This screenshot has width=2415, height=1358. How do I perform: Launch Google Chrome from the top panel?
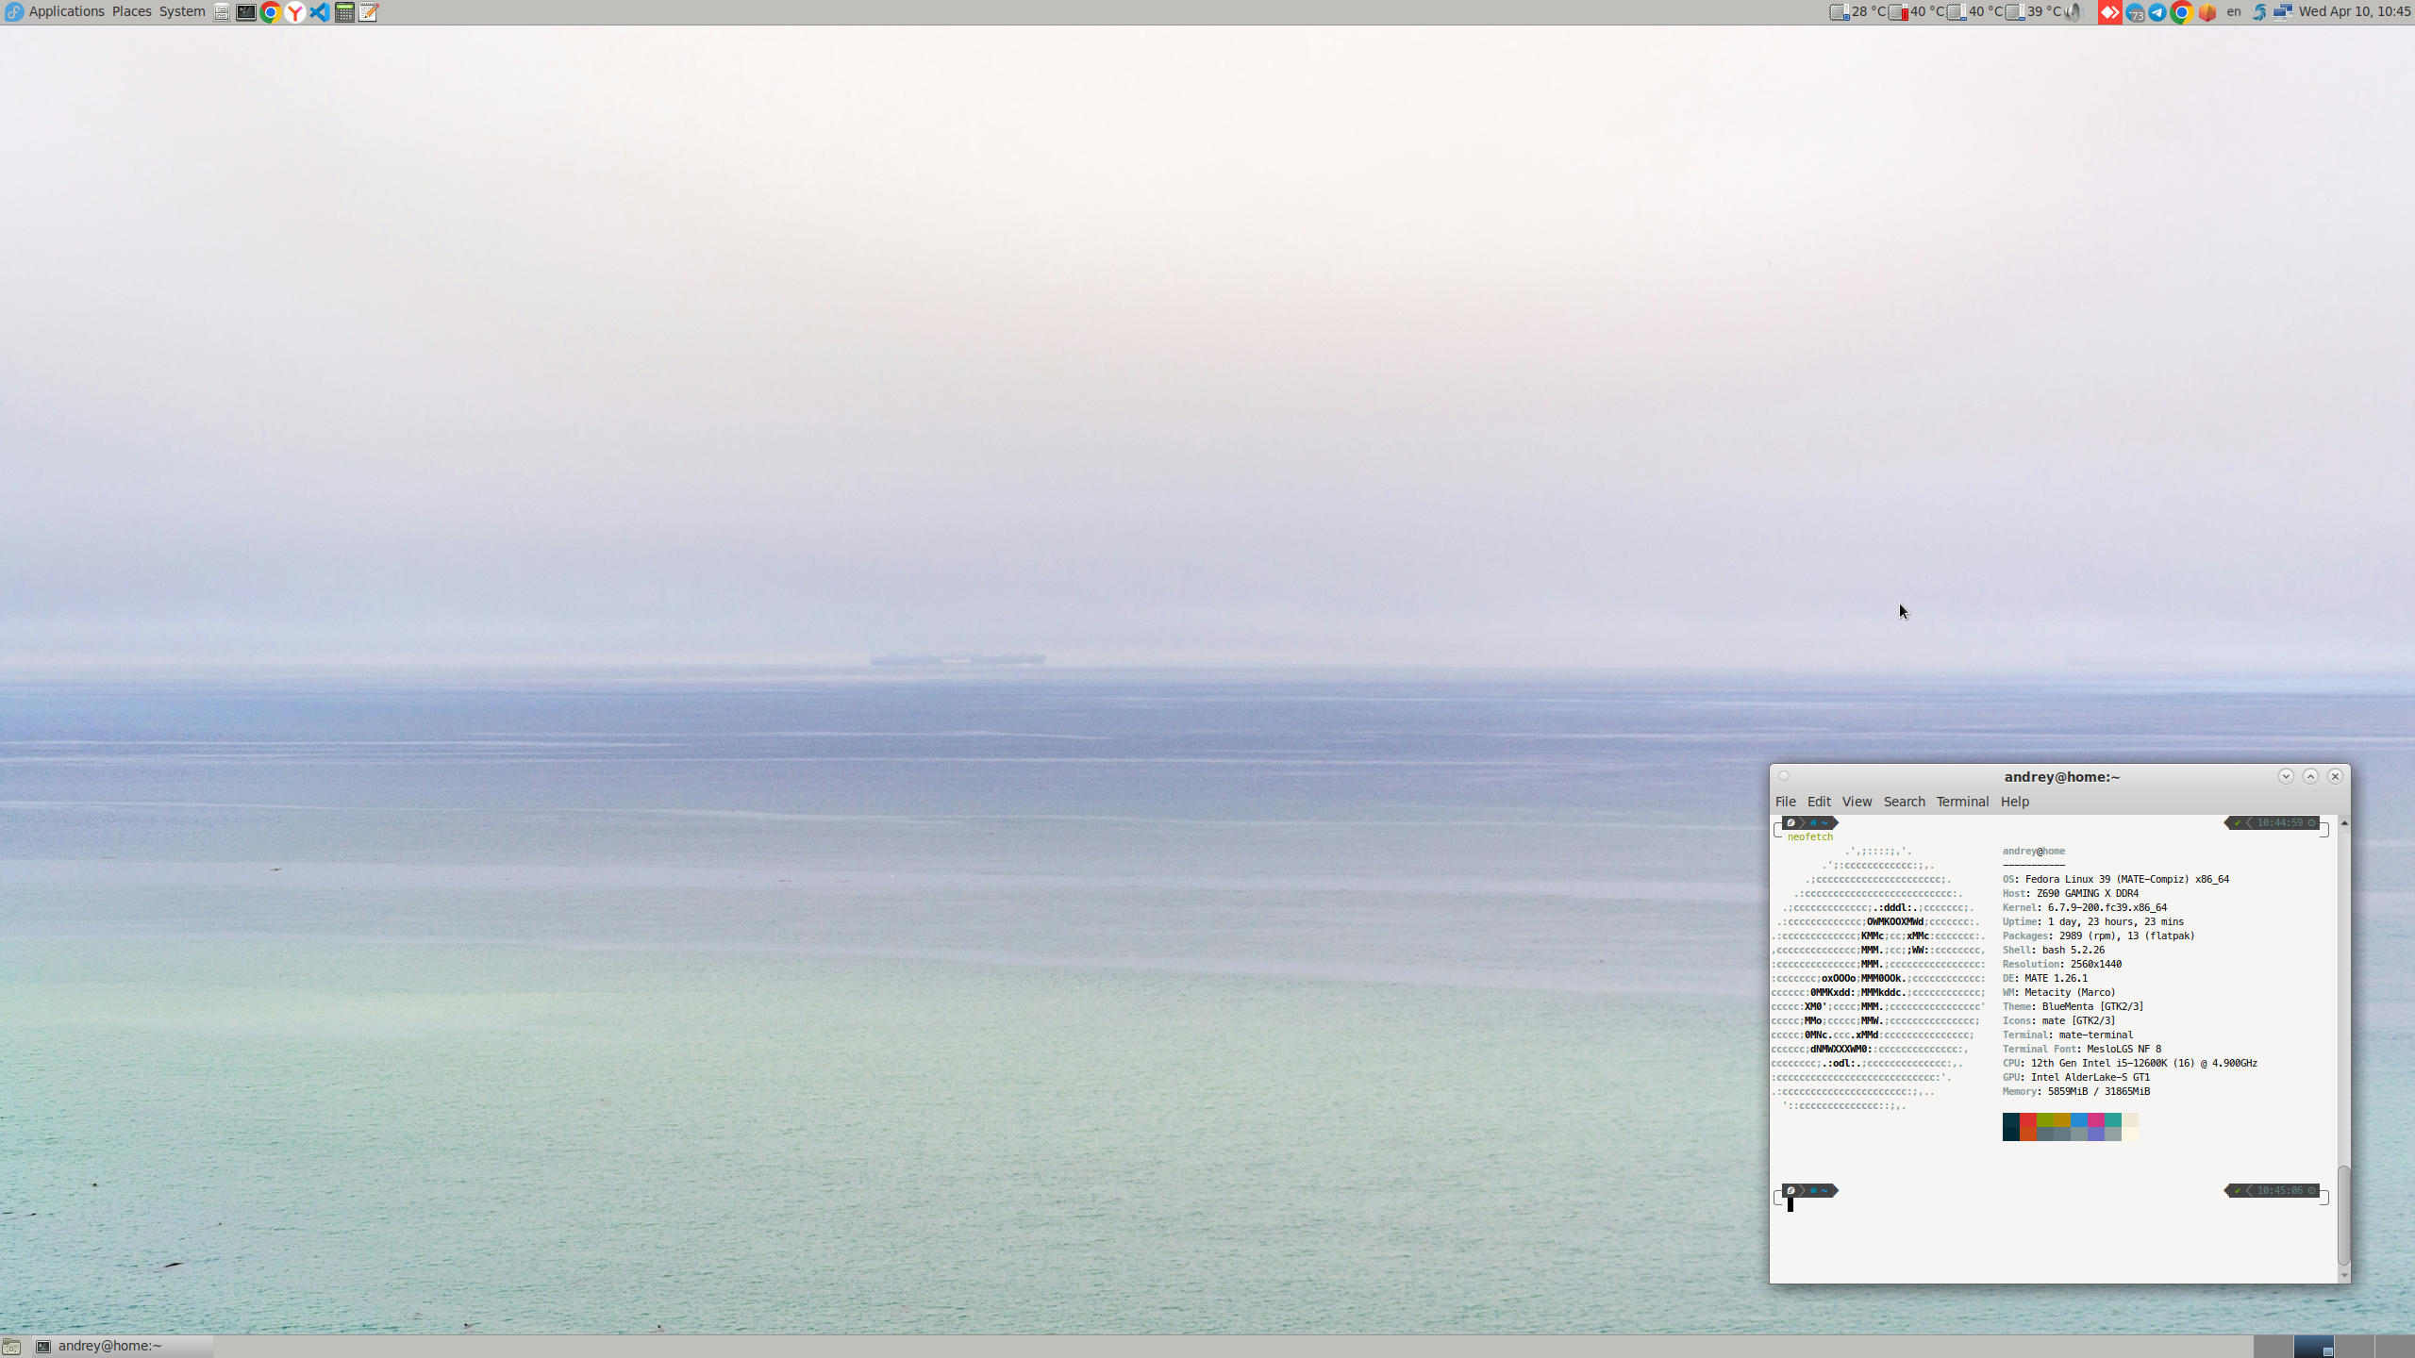pos(271,12)
